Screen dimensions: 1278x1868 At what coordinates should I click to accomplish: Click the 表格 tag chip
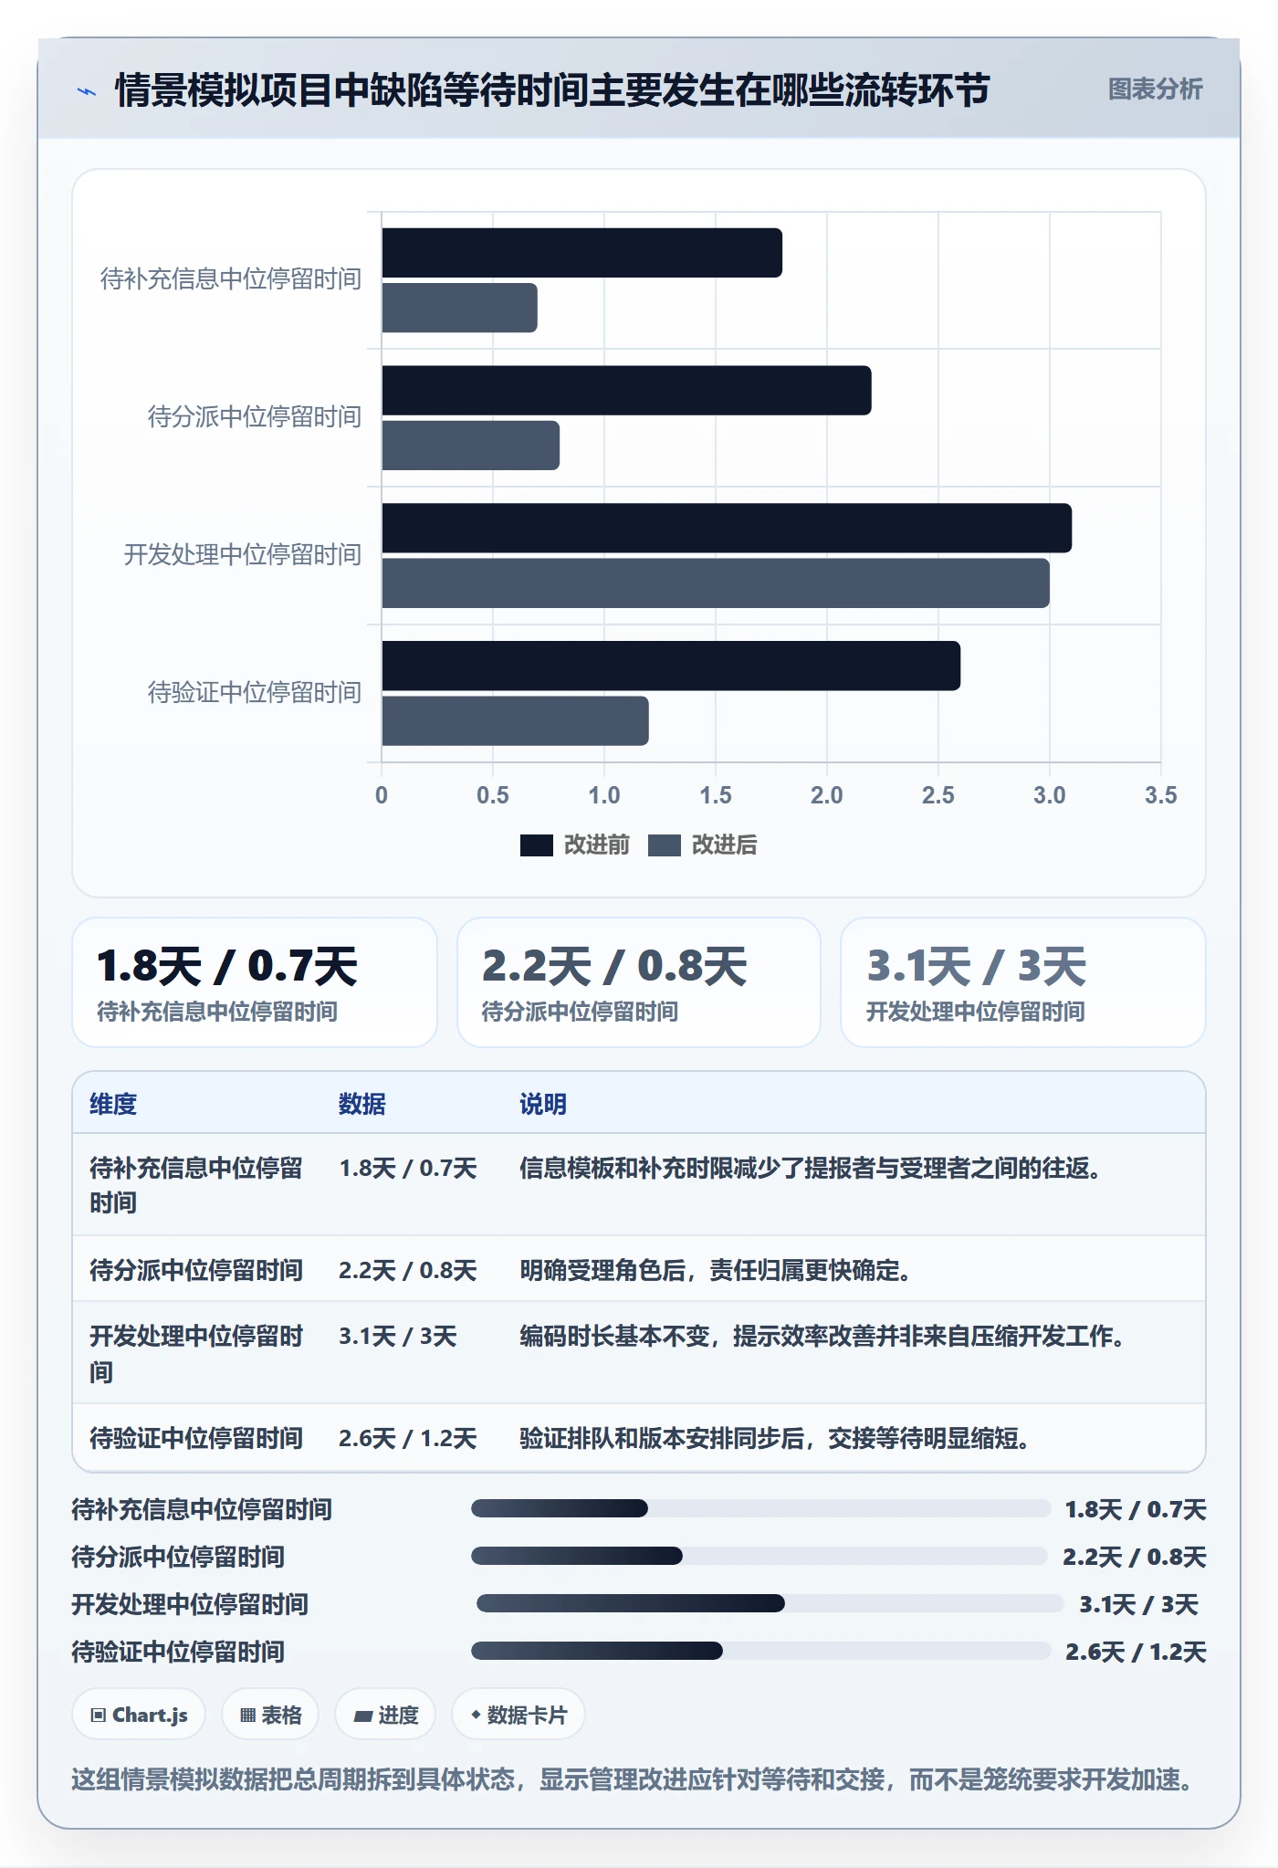270,1715
